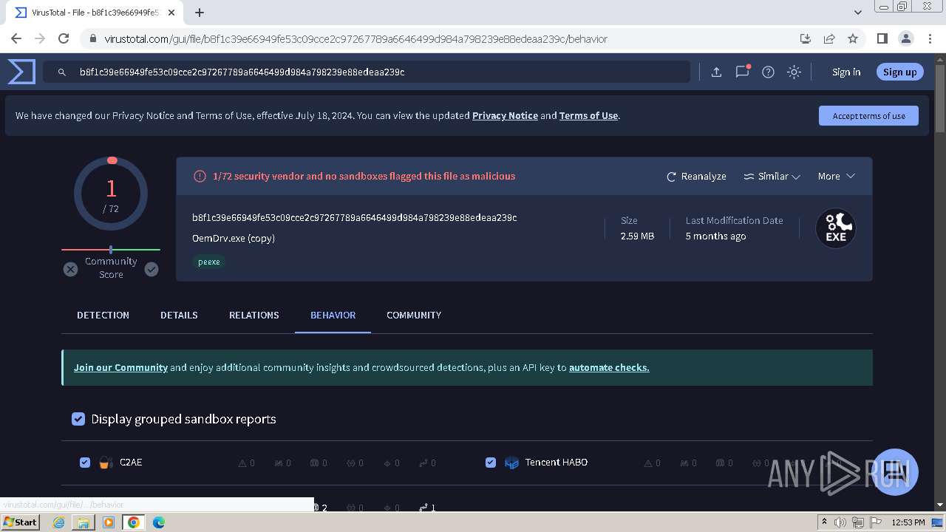This screenshot has width=946, height=532.
Task: Click the 1/72 detection score circle
Action: 111,194
